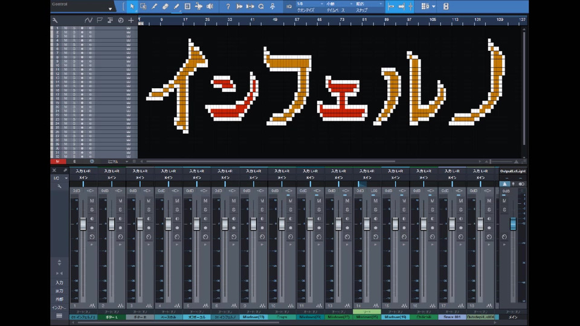Viewport: 580px width, 326px height.
Task: Select the Paint pencil tool
Action: [176, 6]
